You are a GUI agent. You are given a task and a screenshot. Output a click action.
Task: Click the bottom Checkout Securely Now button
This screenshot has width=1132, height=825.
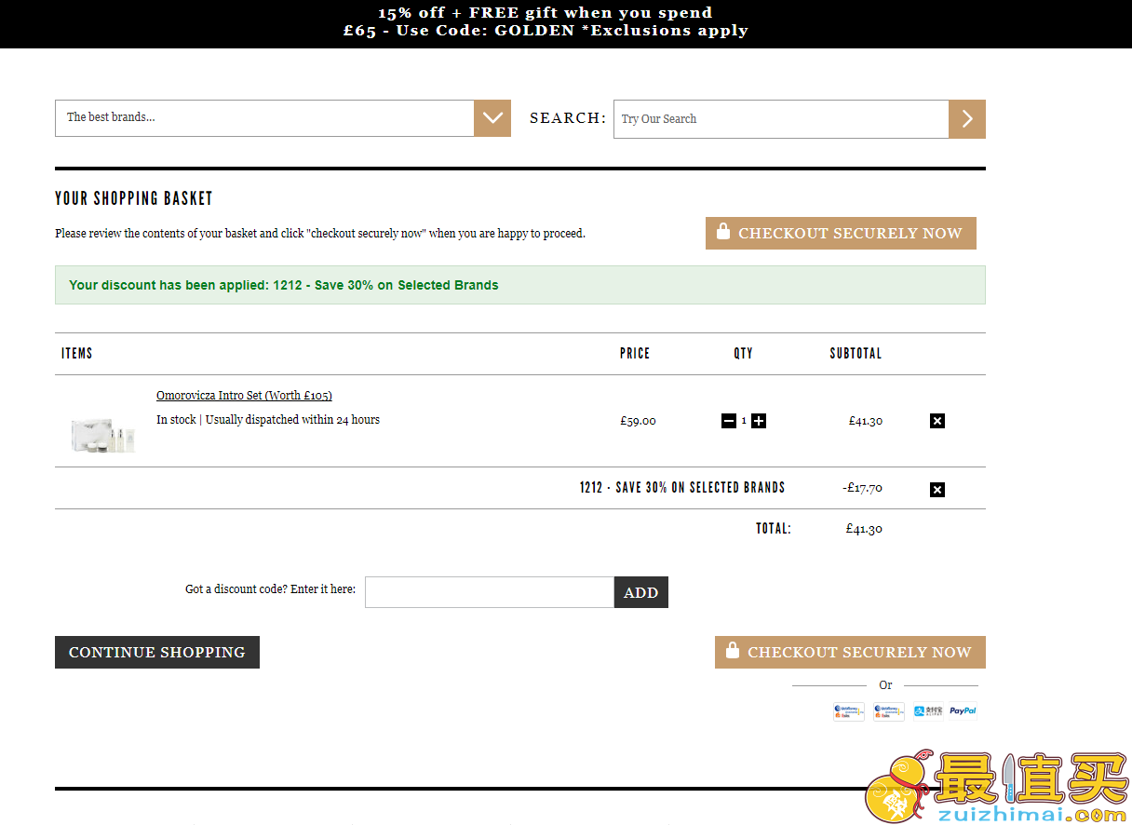pos(850,653)
